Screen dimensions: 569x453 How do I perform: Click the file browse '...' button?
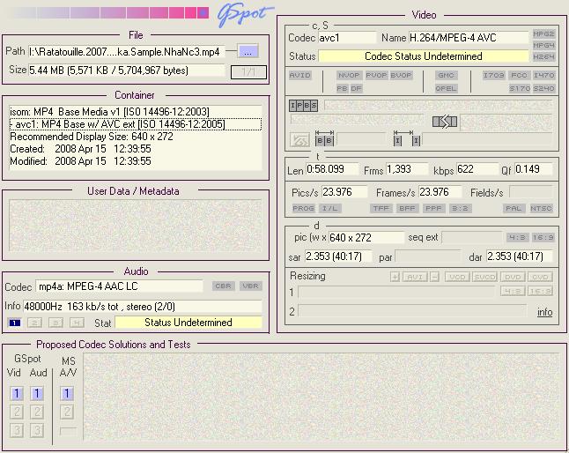tap(248, 51)
